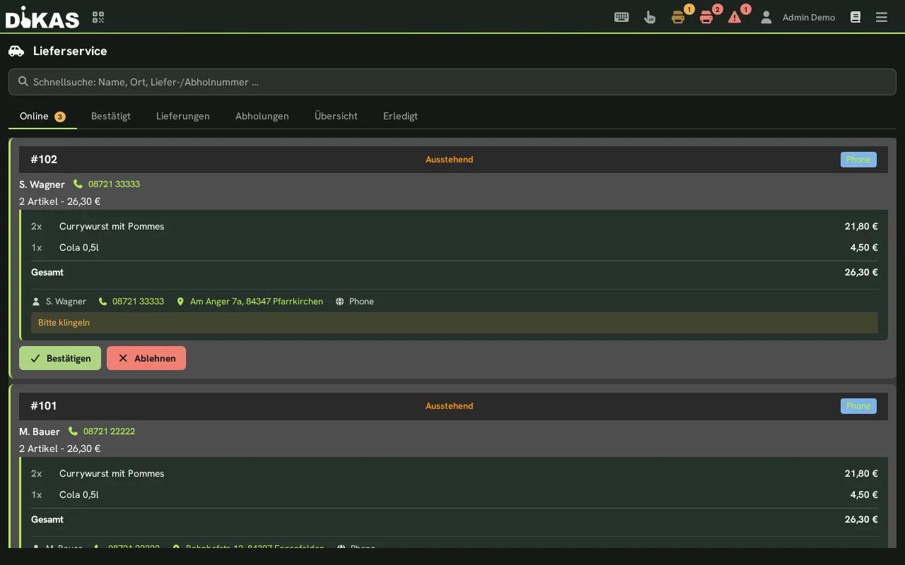
Task: Open the warning alerts triangle icon
Action: click(735, 17)
